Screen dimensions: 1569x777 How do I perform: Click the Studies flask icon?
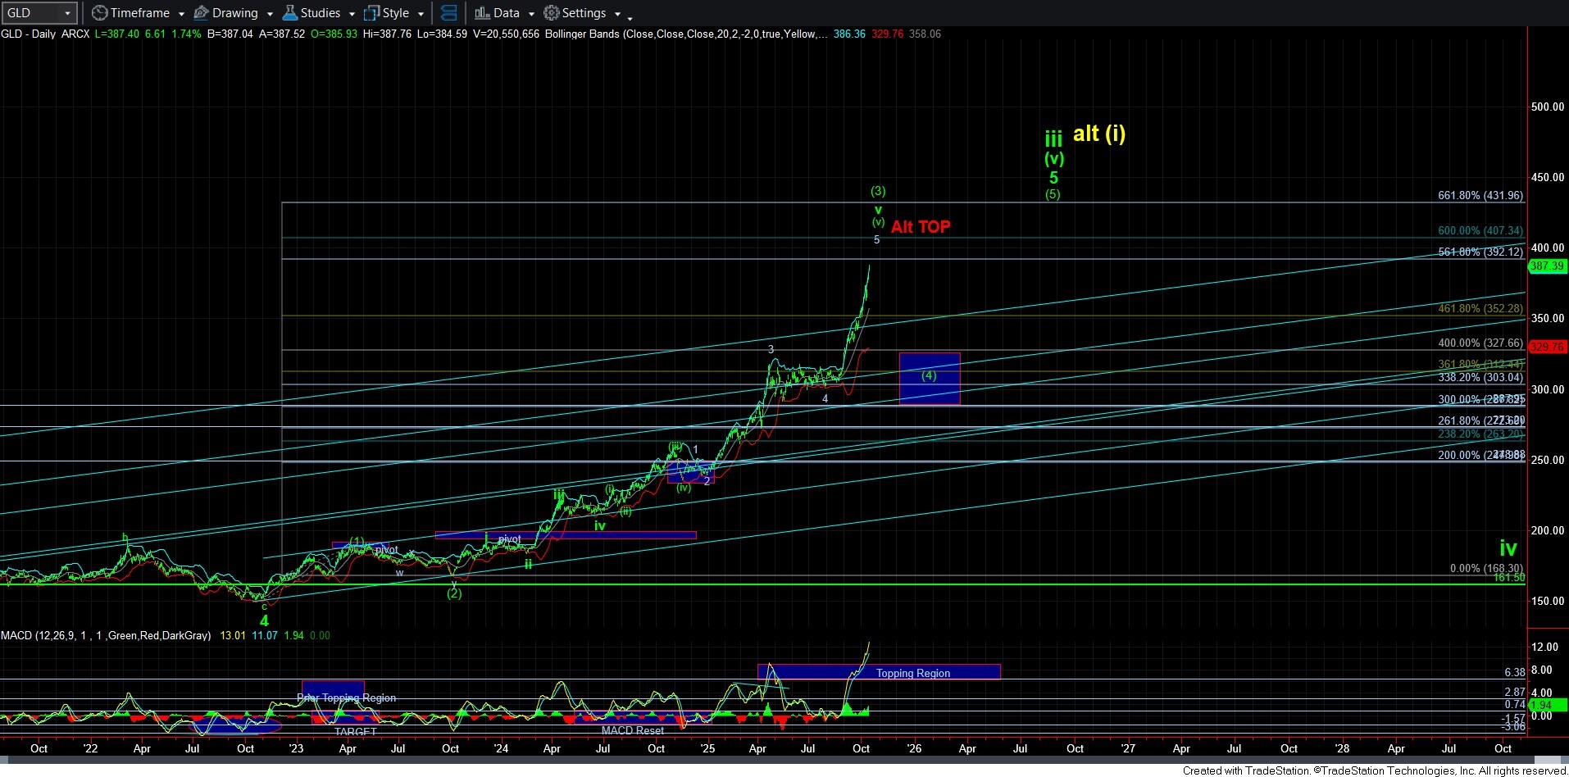pyautogui.click(x=290, y=13)
